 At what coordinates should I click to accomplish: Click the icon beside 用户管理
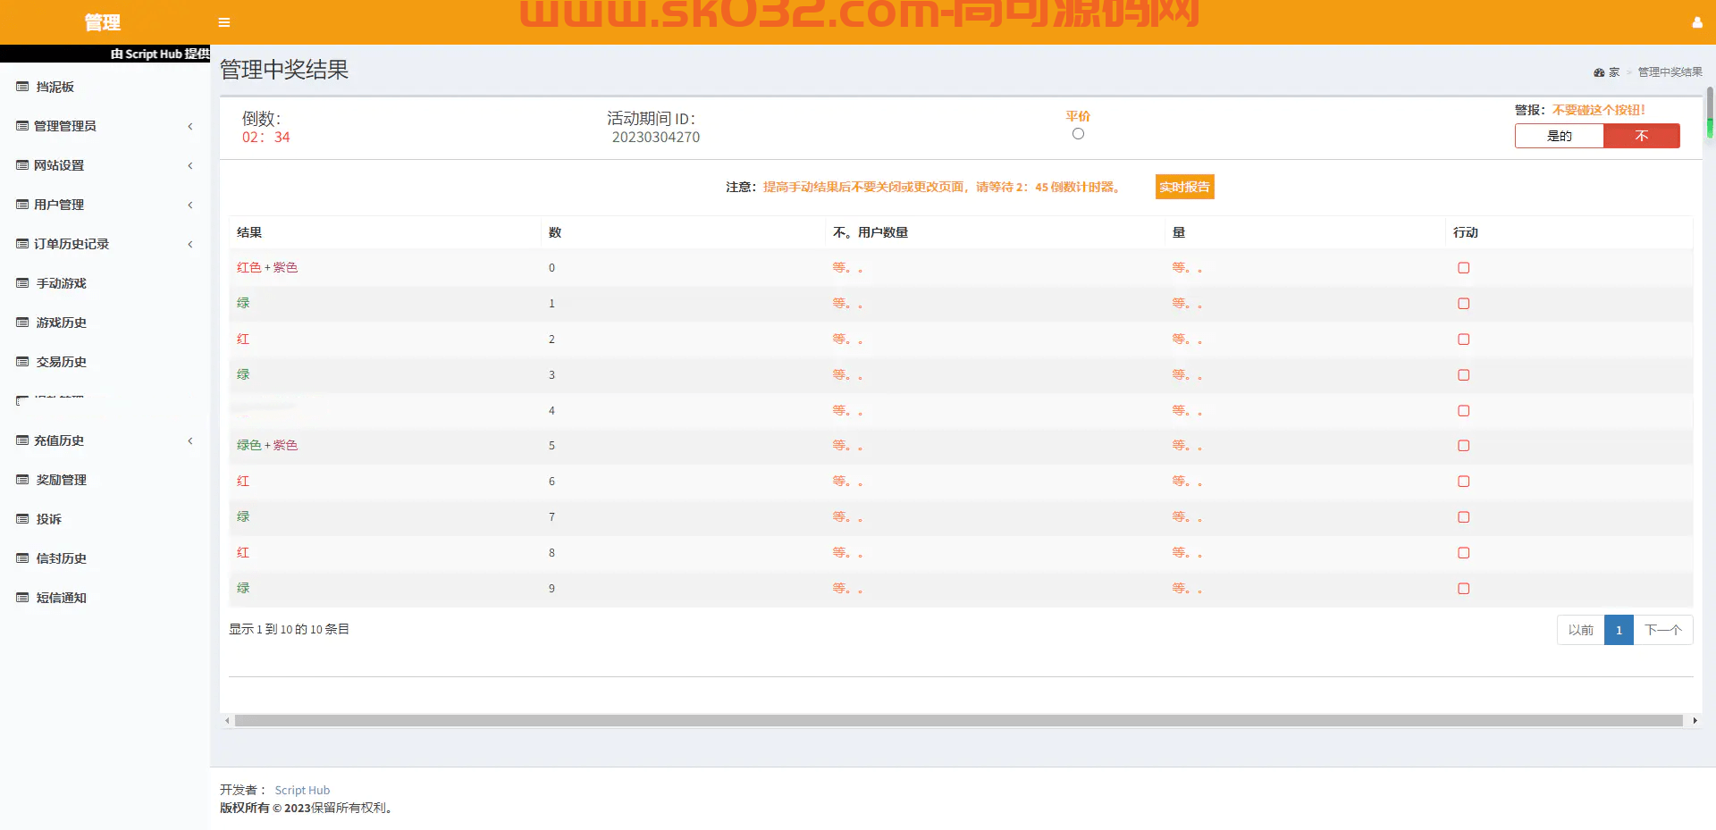point(22,205)
